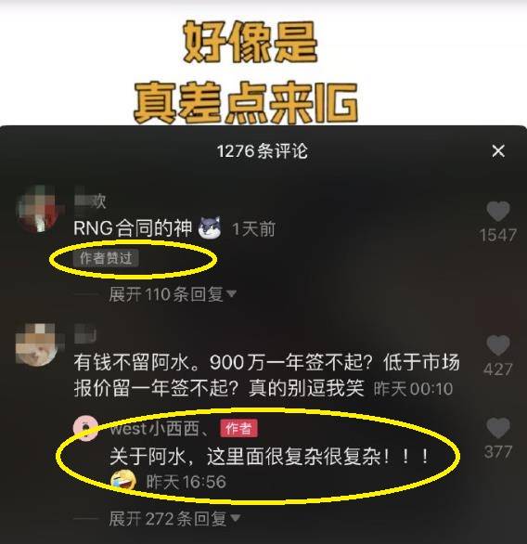527x544 pixels.
Task: Like the 427-likes comment about 阿水
Action: click(x=498, y=345)
